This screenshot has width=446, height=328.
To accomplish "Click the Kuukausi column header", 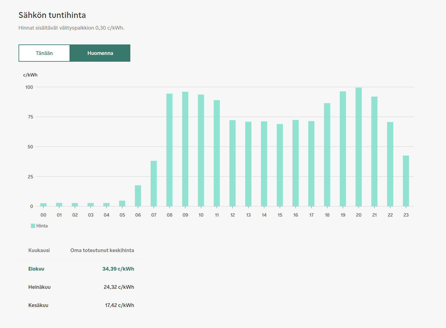I will coord(39,250).
